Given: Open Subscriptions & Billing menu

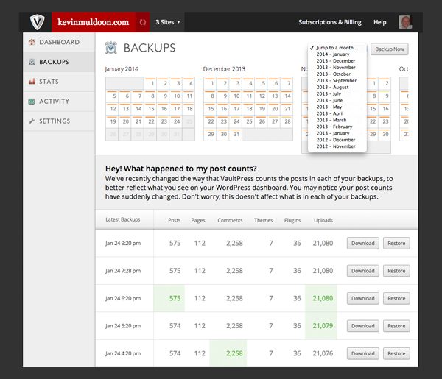Looking at the screenshot, I should 329,22.
